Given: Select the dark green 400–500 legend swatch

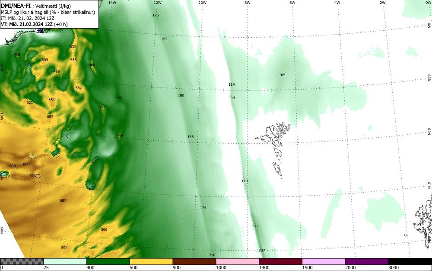Looking at the screenshot, I should click(x=108, y=261).
